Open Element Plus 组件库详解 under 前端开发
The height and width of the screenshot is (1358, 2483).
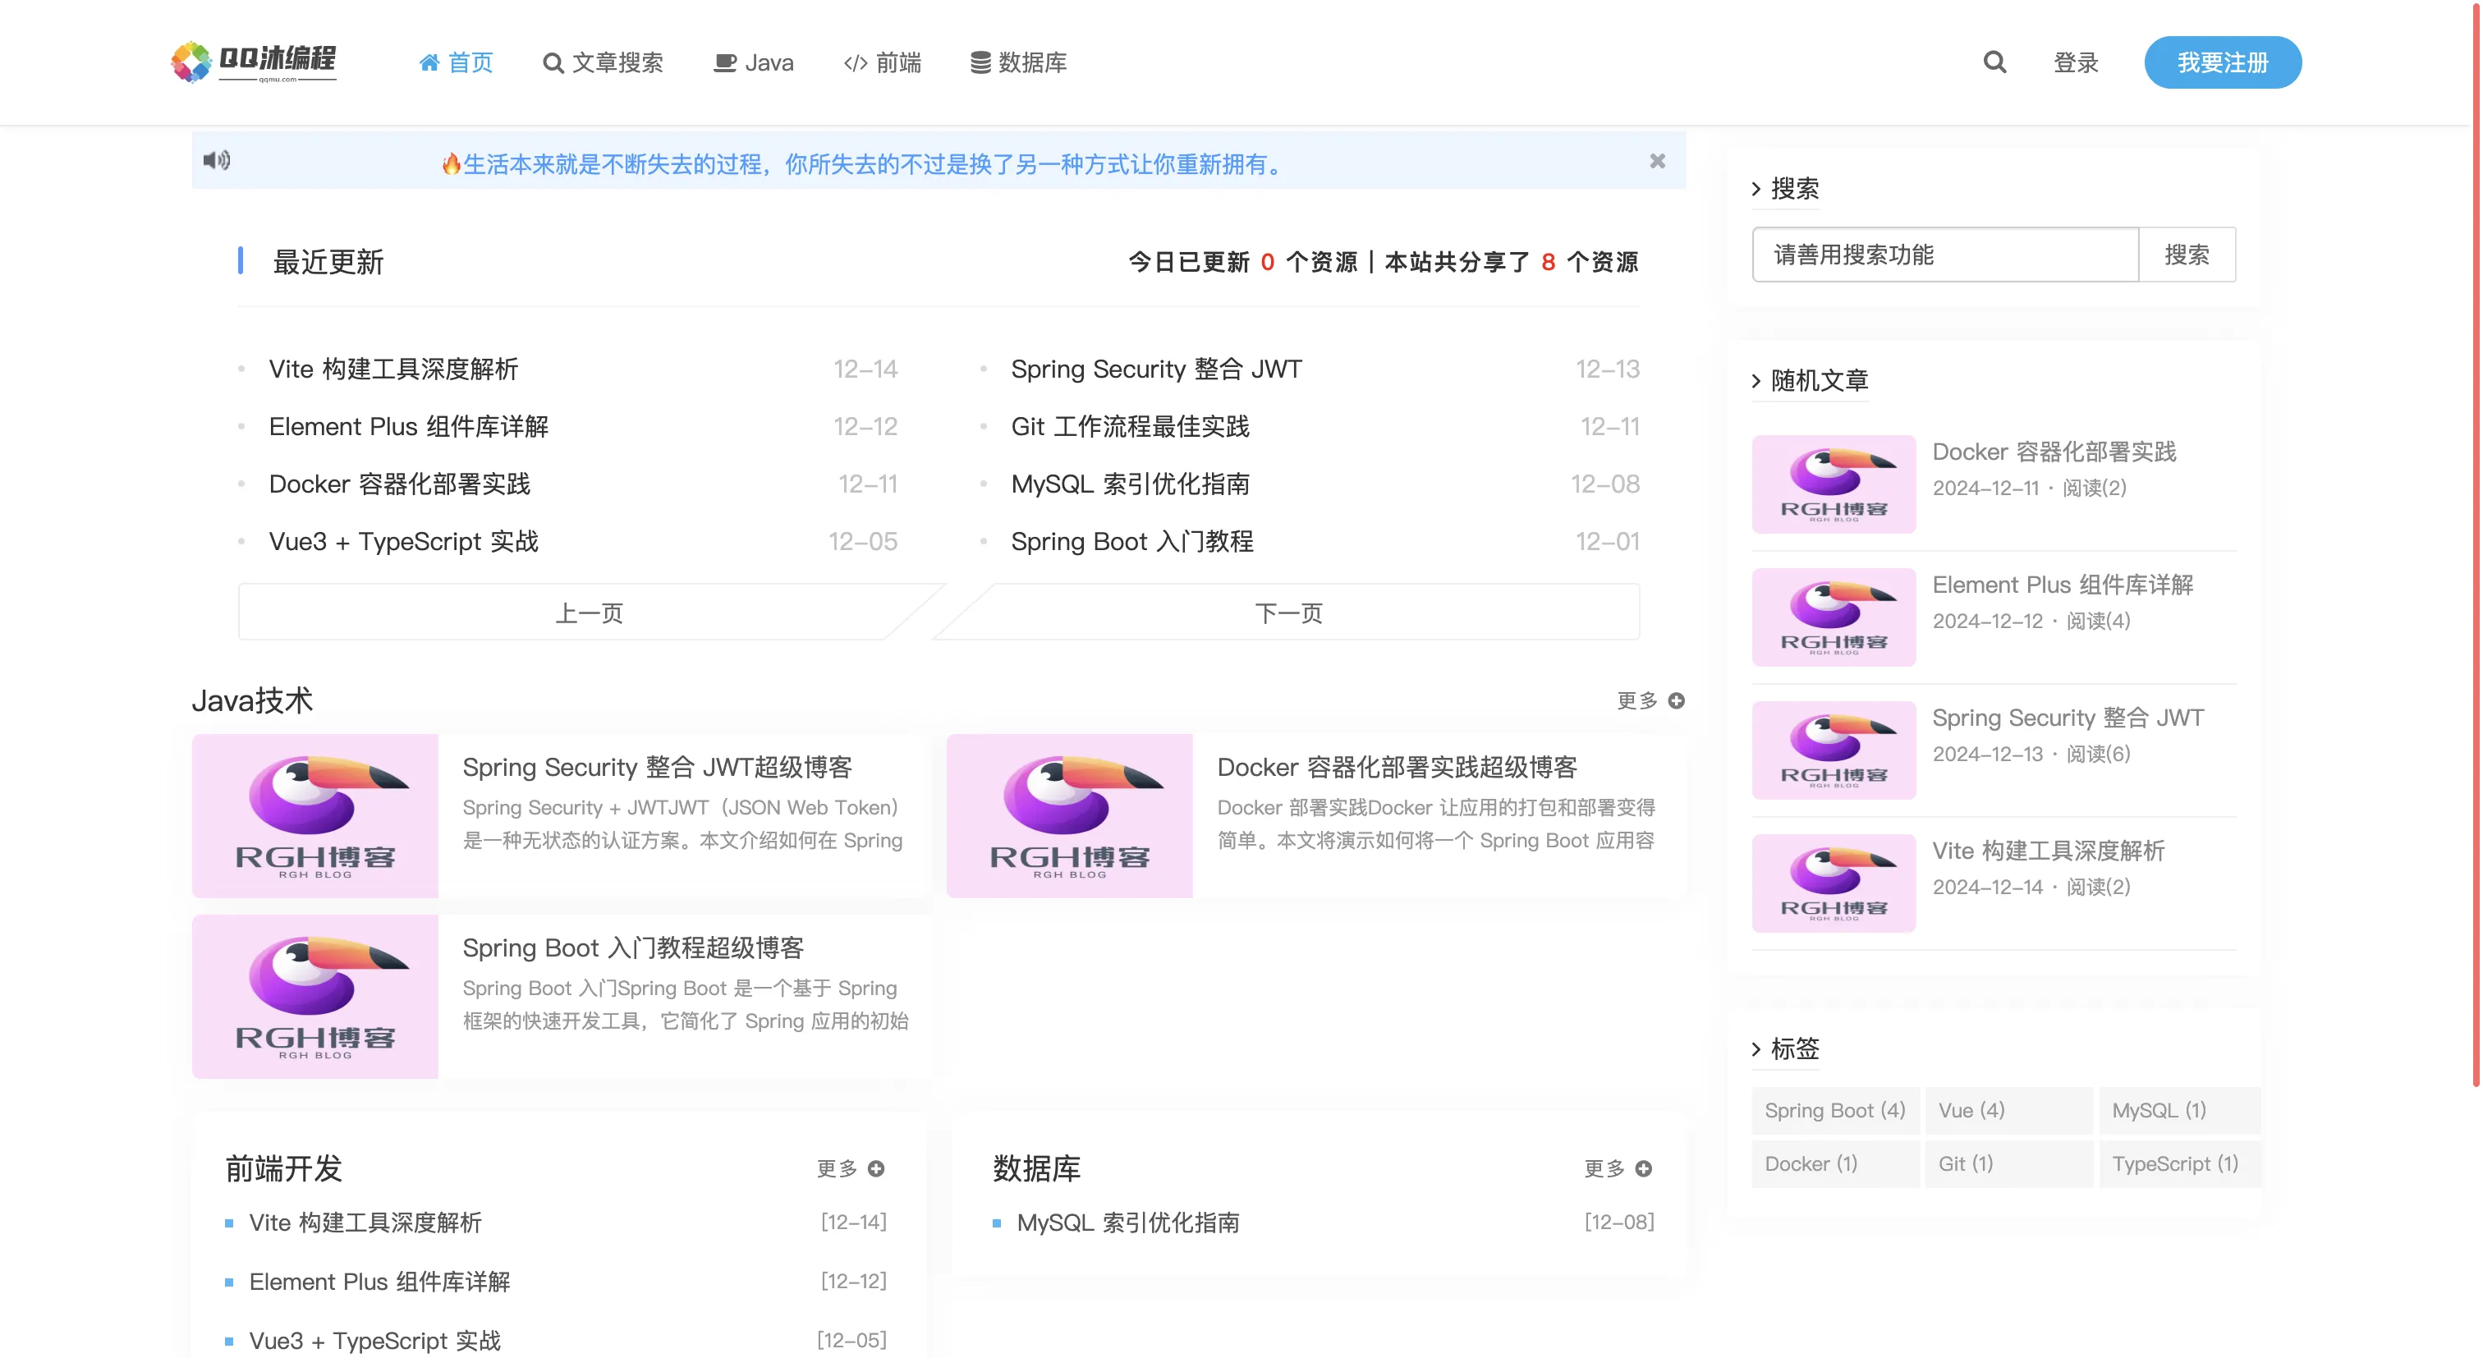point(380,1282)
